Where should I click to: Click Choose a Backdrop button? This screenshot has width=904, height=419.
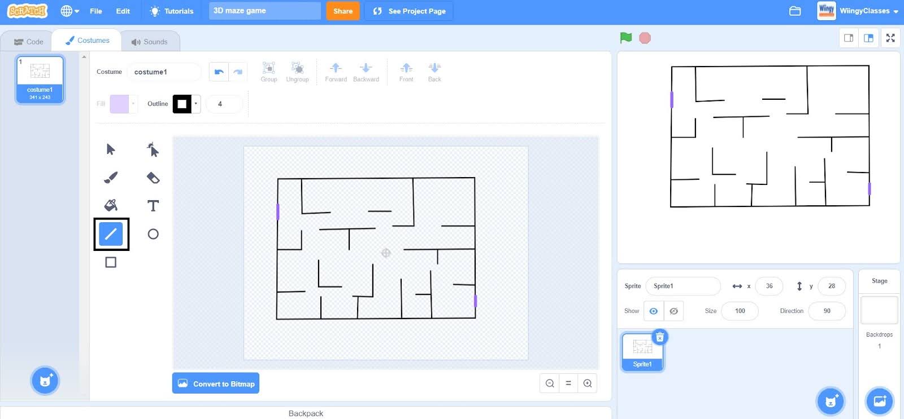click(x=880, y=401)
